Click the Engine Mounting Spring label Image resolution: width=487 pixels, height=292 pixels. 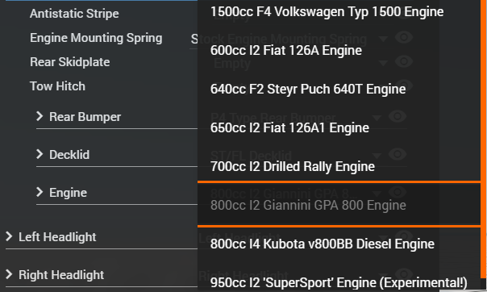96,38
